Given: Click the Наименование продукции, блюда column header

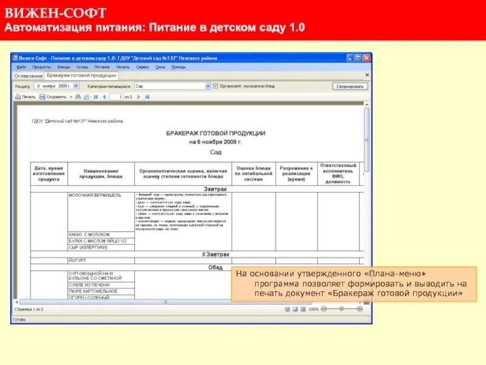Looking at the screenshot, I should 101,174.
